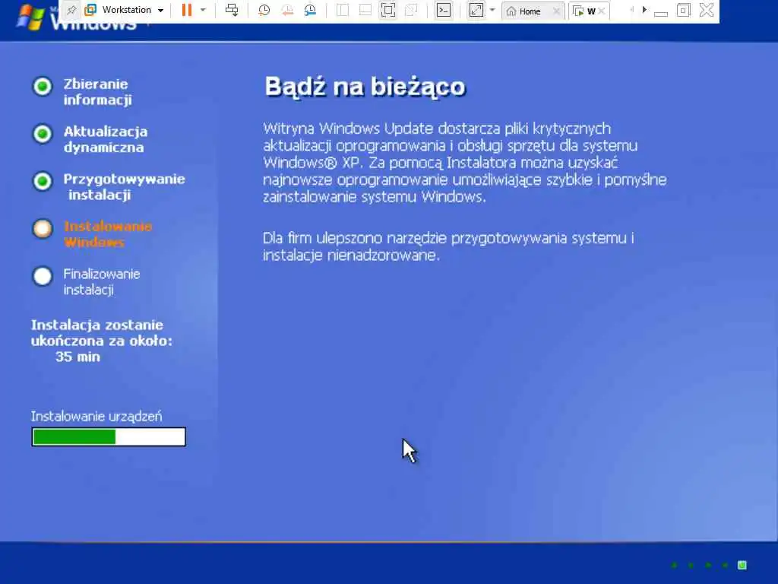
Task: Open the snapshot manager
Action: click(x=310, y=10)
